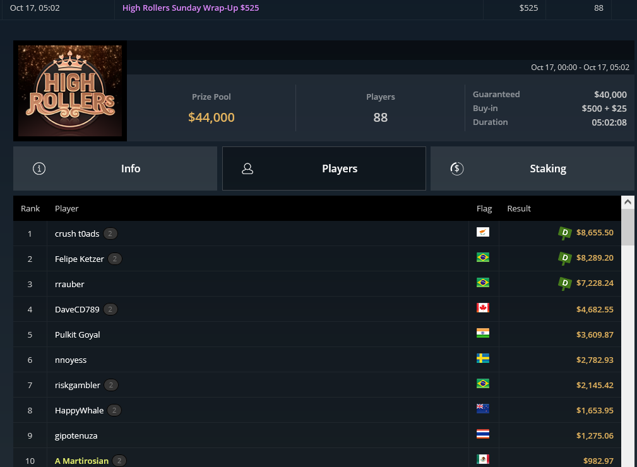
Task: Click the Result column header
Action: click(x=519, y=208)
